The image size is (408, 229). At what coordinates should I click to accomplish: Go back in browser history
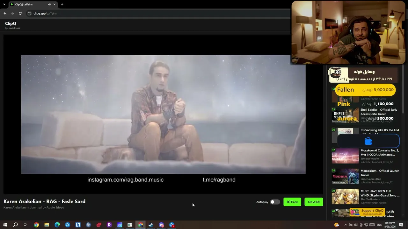coord(5,13)
